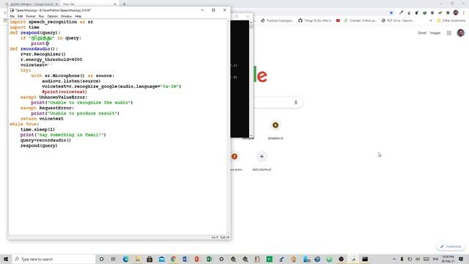Image resolution: width=469 pixels, height=264 pixels.
Task: Click the taskbar clock showing date and time
Action: pyautogui.click(x=448, y=259)
